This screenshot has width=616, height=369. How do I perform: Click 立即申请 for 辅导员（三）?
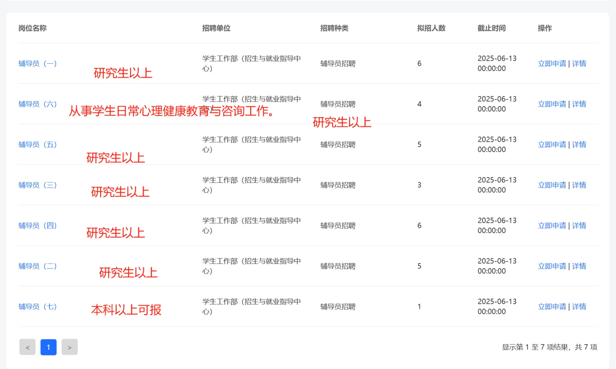click(552, 185)
